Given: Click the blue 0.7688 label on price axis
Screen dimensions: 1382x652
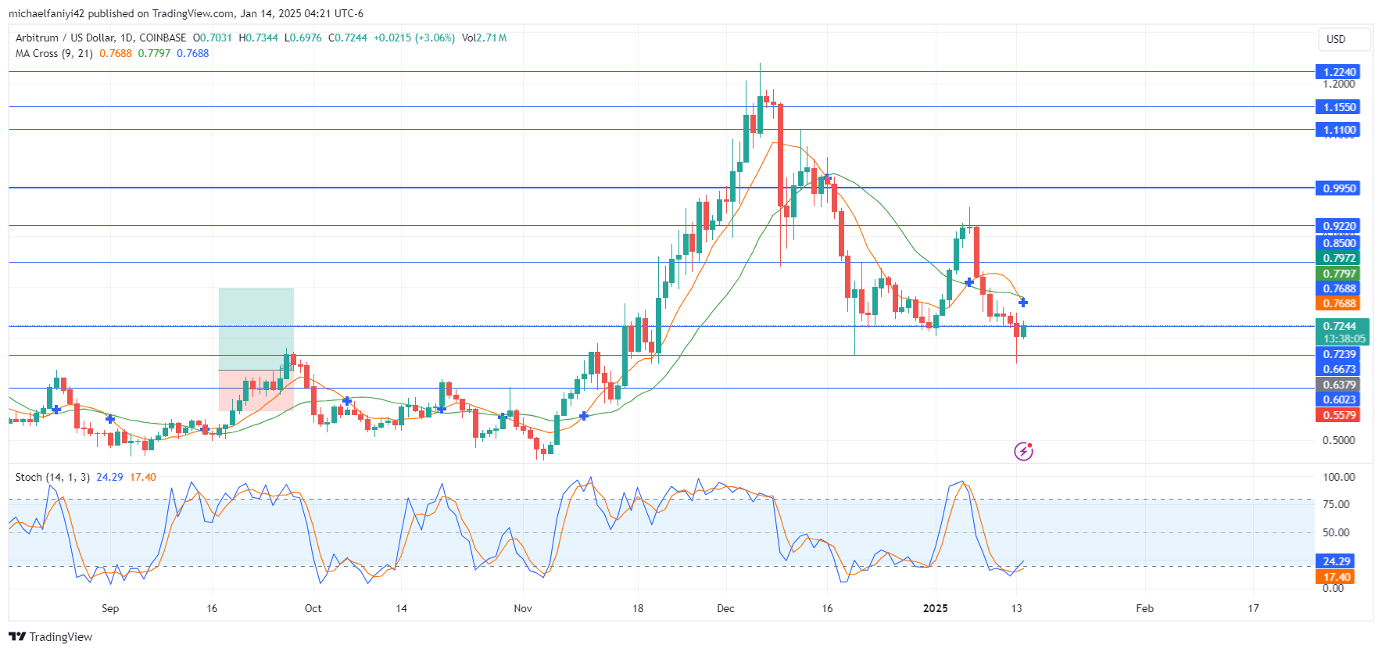Looking at the screenshot, I should pos(1338,288).
